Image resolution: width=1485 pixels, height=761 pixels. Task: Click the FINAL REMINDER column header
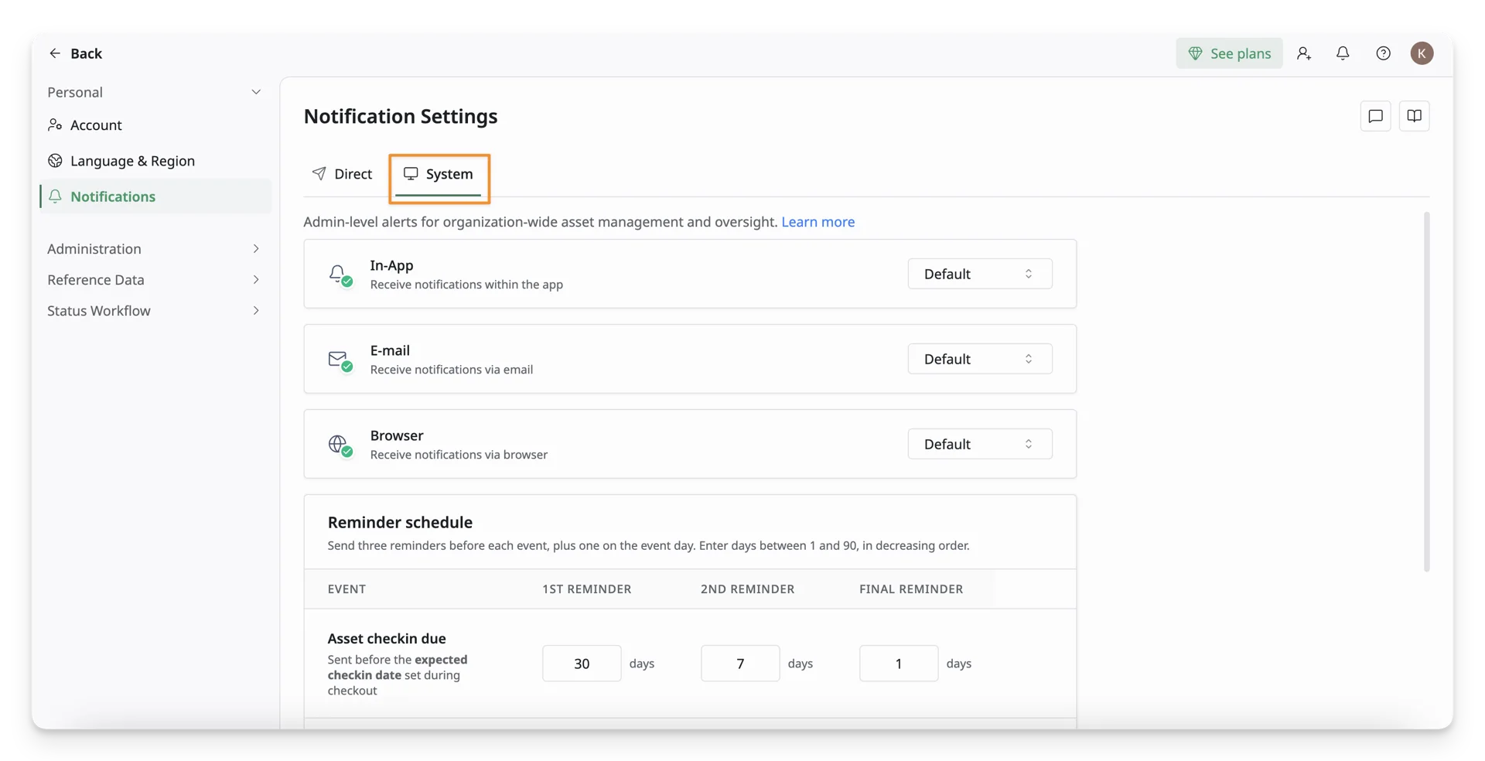(911, 589)
